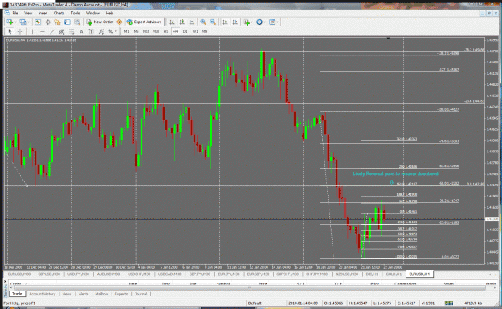Screen dimensions: 502x309
Task: Open the Charts menu
Action: coord(59,13)
